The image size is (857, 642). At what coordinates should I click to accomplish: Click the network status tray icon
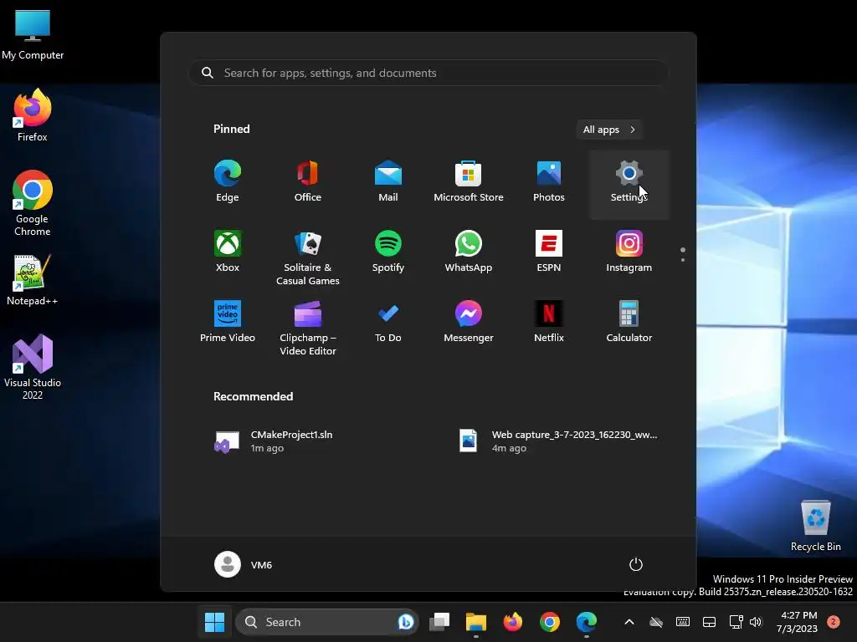coord(736,622)
